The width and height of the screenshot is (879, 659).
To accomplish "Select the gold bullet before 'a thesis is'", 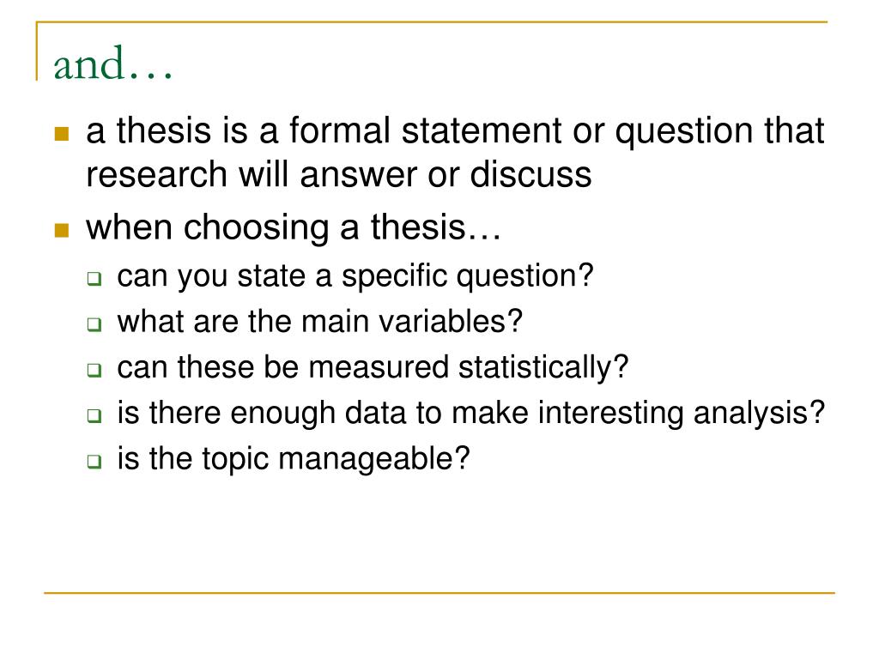I will 62,133.
